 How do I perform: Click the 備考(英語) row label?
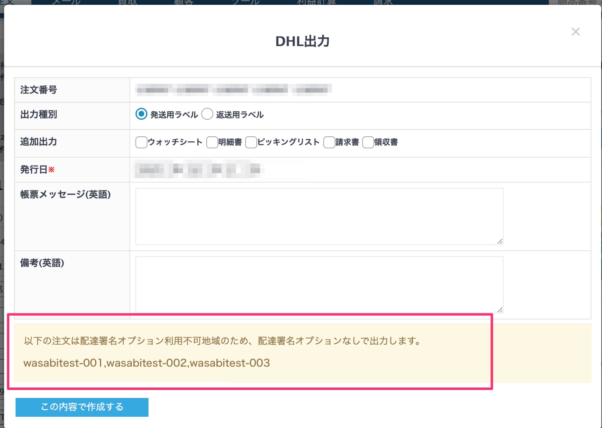tap(42, 263)
